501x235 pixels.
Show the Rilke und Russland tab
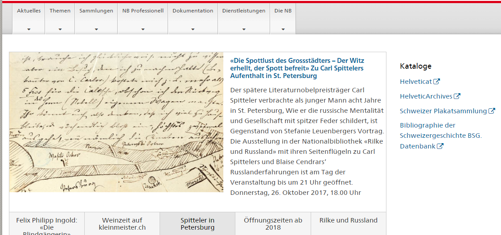(348, 220)
